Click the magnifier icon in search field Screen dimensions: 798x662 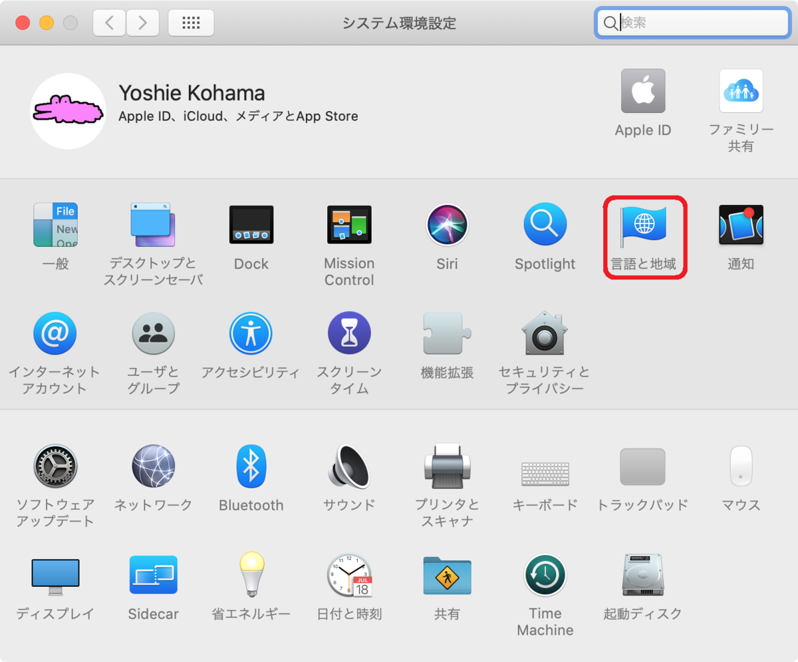pyautogui.click(x=610, y=23)
